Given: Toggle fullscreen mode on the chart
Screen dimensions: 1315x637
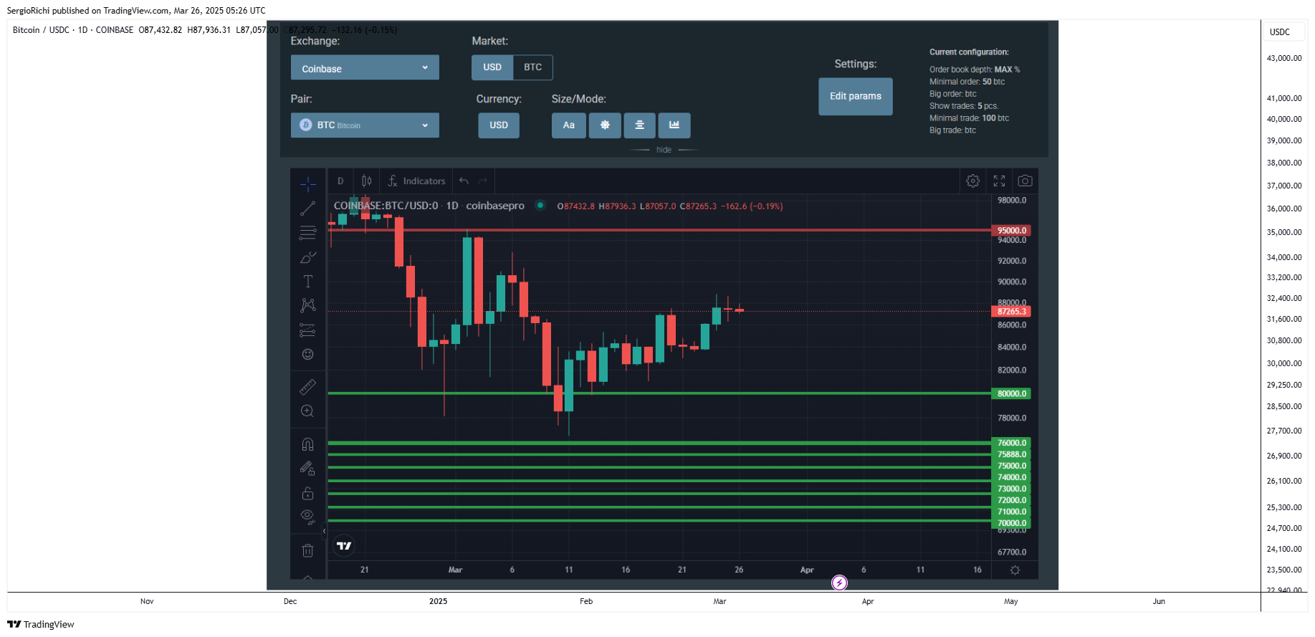Looking at the screenshot, I should 999,181.
